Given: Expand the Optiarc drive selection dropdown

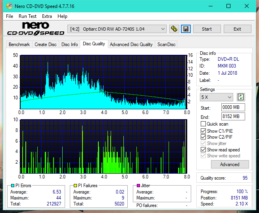Looking at the screenshot, I should [117, 29].
